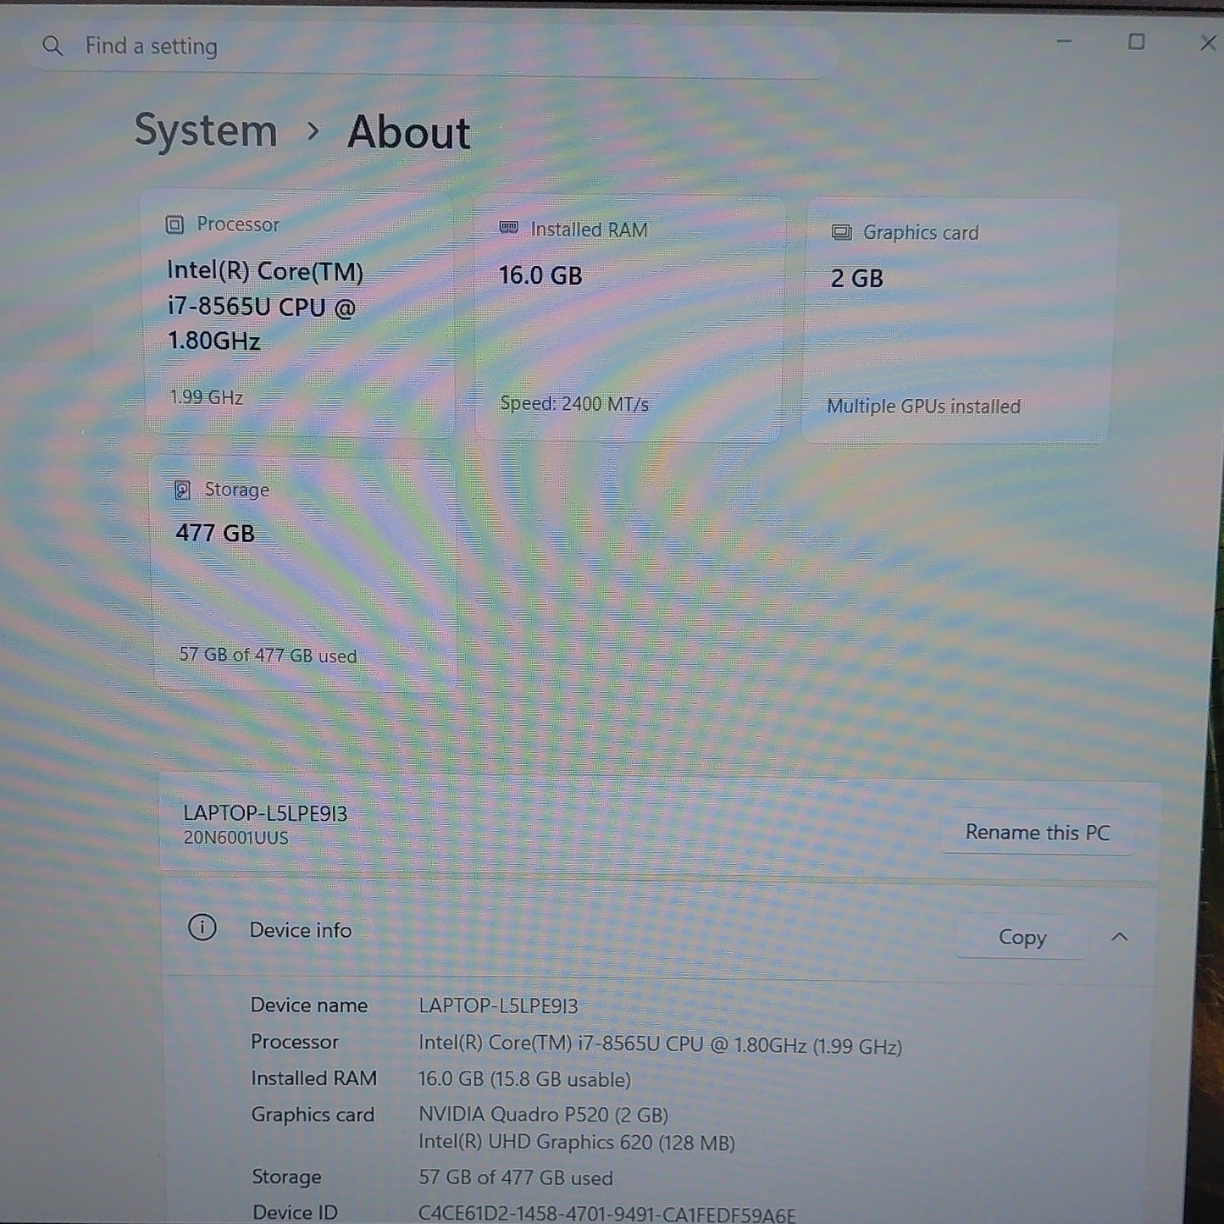Close the Settings window
This screenshot has width=1224, height=1224.
pos(1208,42)
